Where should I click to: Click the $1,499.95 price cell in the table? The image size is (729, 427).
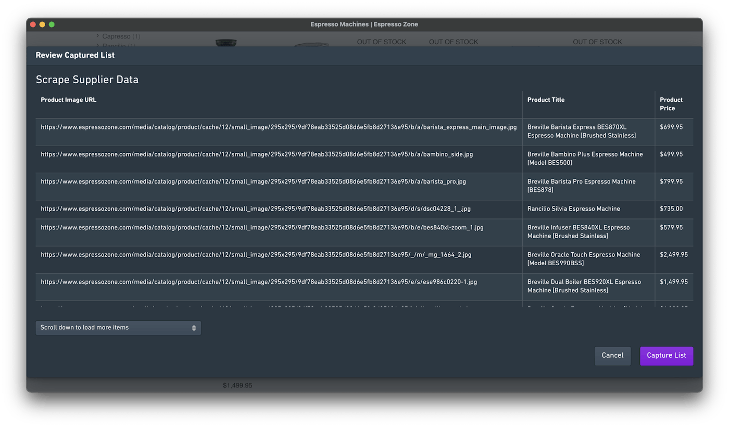(674, 287)
